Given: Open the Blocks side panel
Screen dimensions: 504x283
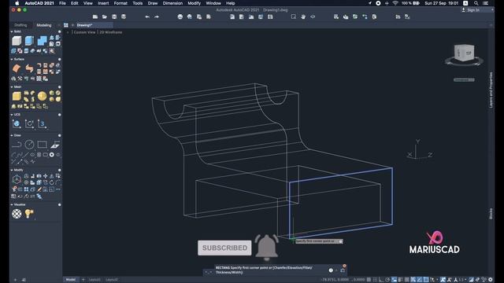Looking at the screenshot, I should pyautogui.click(x=491, y=214).
